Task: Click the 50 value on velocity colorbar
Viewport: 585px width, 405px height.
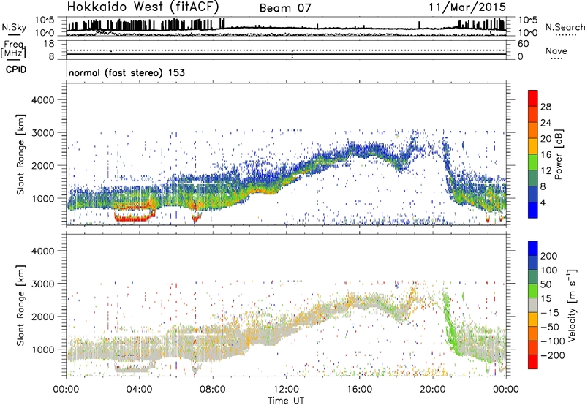Action: click(x=546, y=284)
